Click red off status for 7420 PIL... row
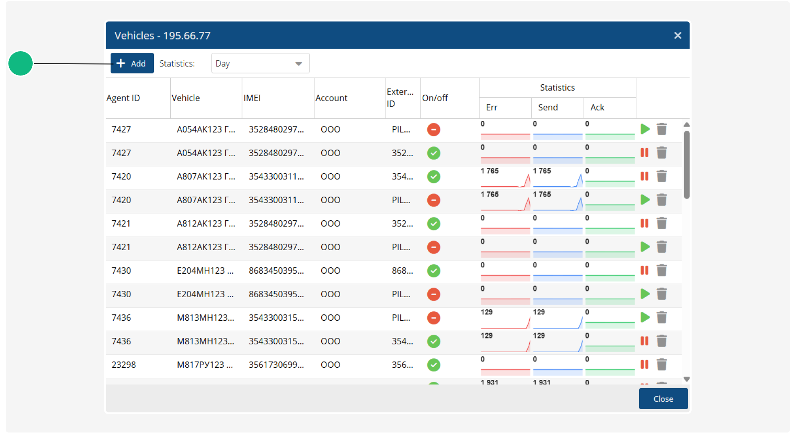 434,200
